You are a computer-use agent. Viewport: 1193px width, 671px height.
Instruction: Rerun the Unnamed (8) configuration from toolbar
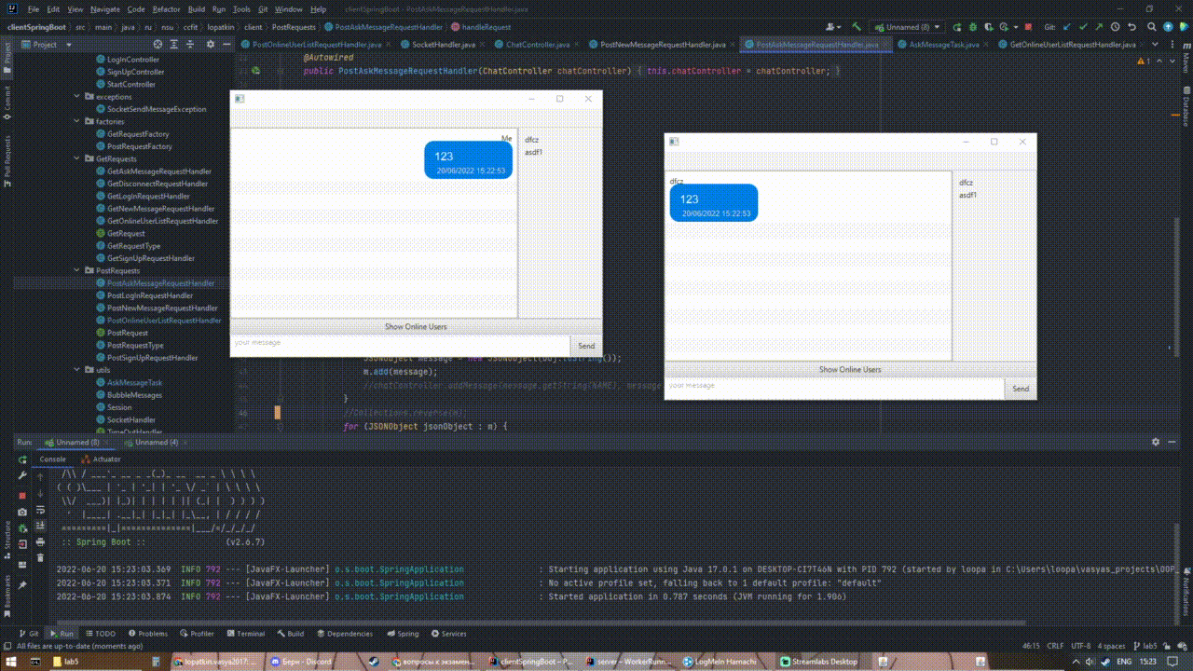click(957, 27)
